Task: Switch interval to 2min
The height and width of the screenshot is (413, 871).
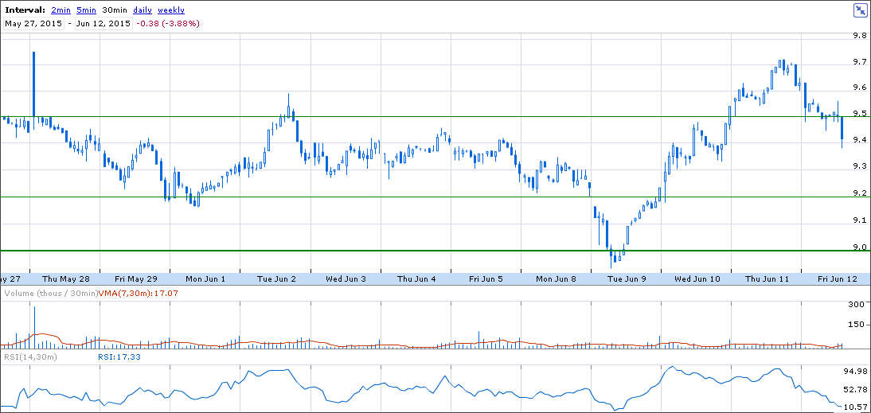Action: pyautogui.click(x=61, y=10)
